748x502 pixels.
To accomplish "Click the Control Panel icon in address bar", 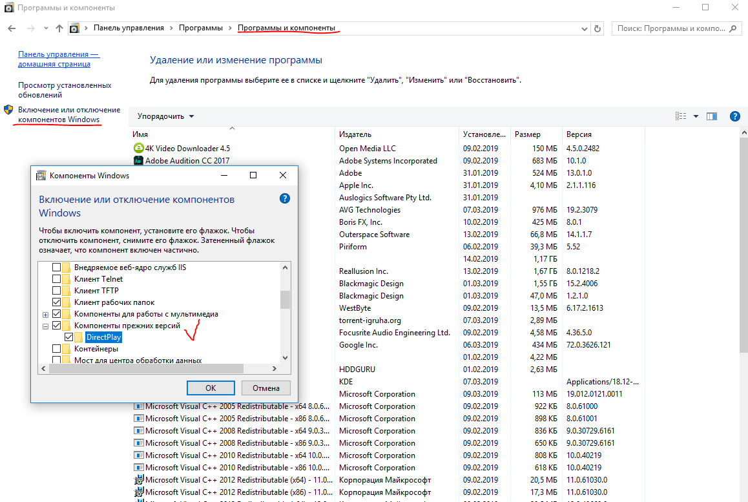I will pyautogui.click(x=74, y=28).
